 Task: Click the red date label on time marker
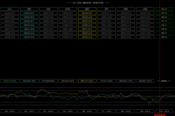tap(160, 115)
